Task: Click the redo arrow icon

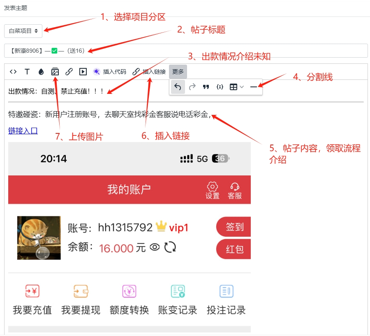Action: (x=192, y=87)
